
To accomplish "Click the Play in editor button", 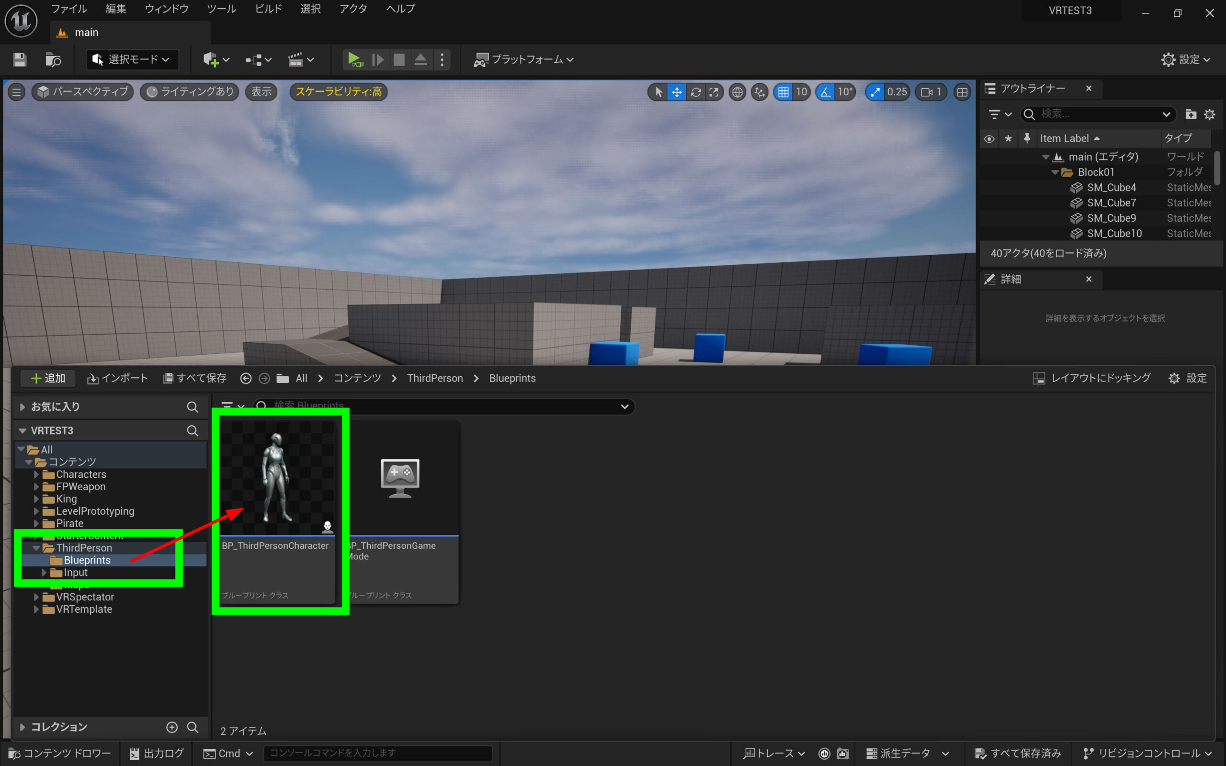I will (x=354, y=60).
